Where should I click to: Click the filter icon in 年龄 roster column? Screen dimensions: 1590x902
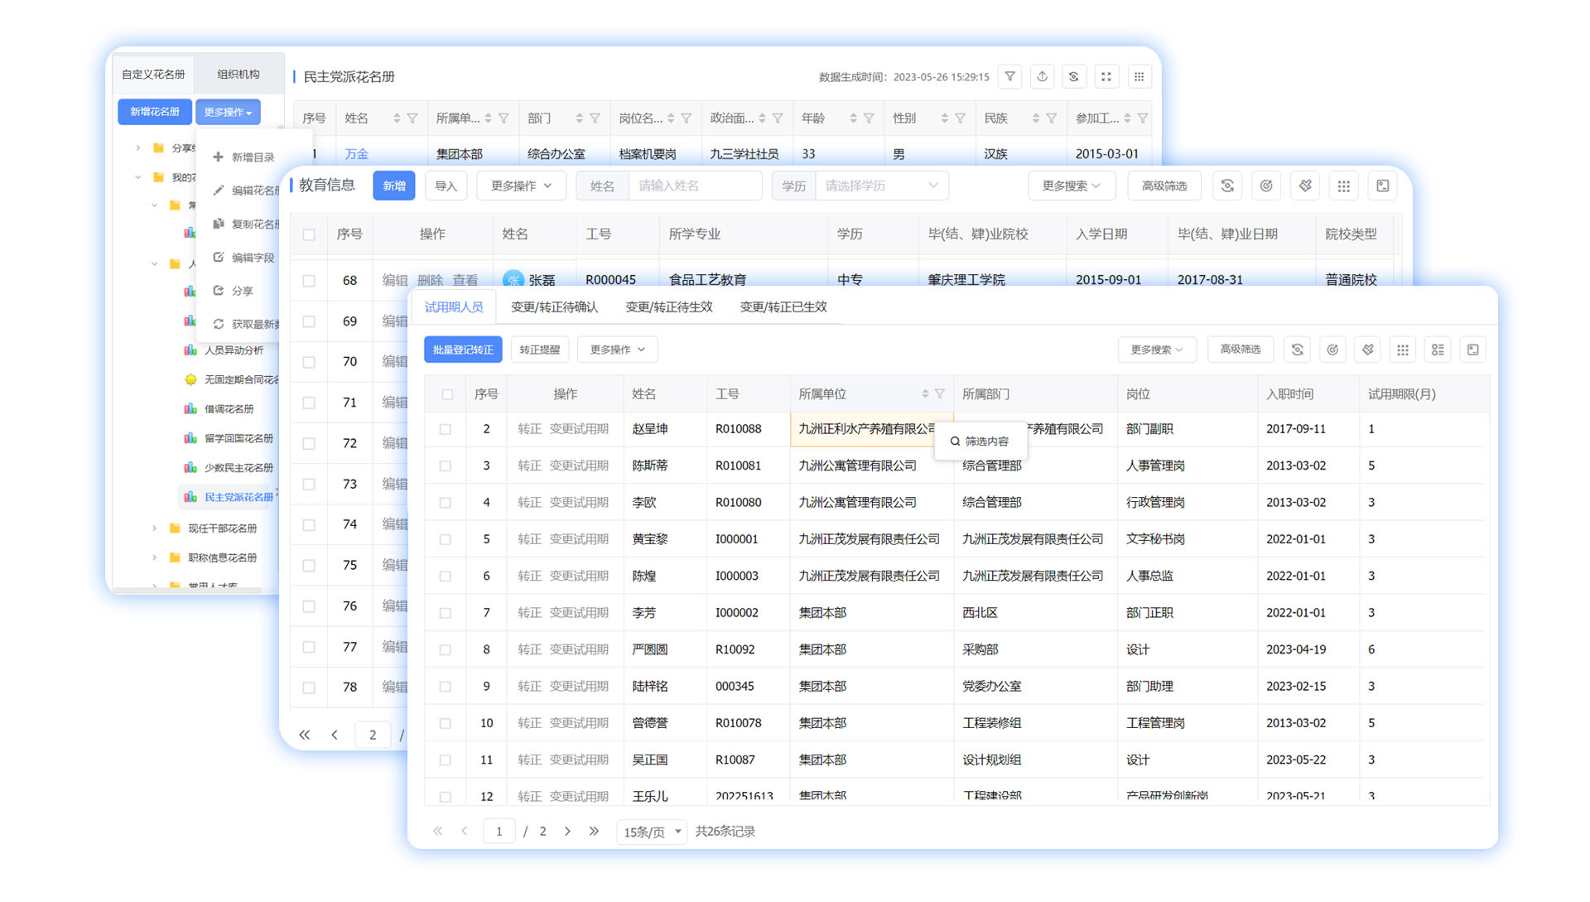[x=869, y=118]
